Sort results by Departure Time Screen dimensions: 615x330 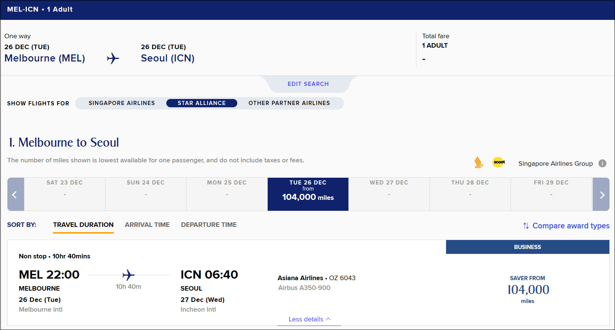(x=209, y=225)
